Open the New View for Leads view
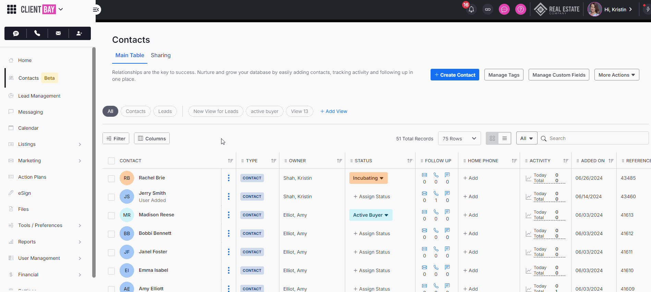 coord(216,111)
